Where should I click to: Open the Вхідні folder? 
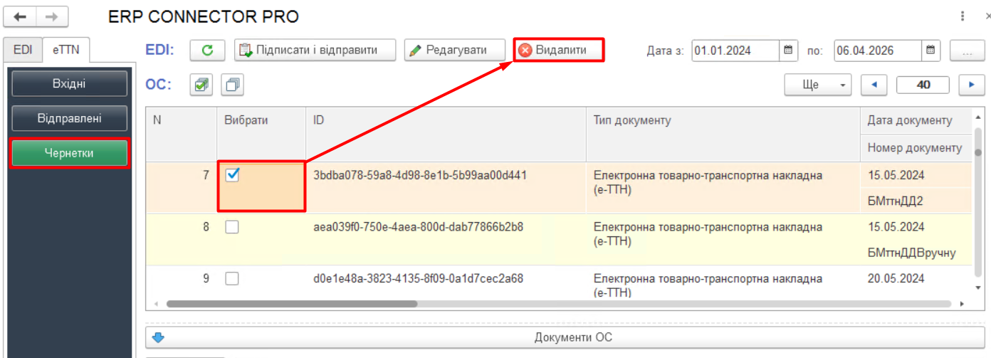coord(69,84)
